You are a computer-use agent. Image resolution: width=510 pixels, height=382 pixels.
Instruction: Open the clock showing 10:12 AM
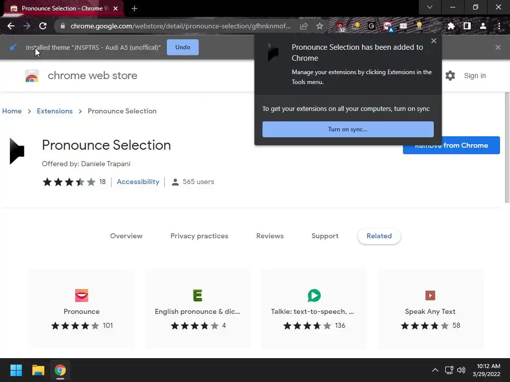(x=486, y=370)
